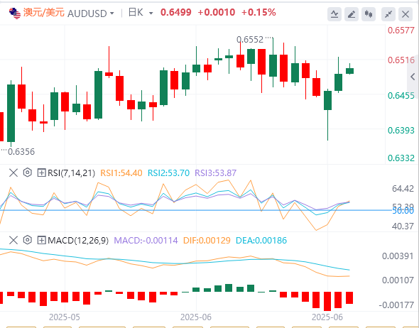Open RSI indicator settings gear

(x=27, y=173)
